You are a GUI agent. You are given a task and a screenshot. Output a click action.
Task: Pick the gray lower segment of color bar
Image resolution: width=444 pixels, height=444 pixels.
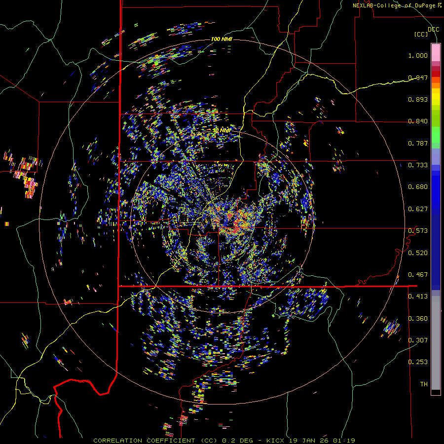436,343
